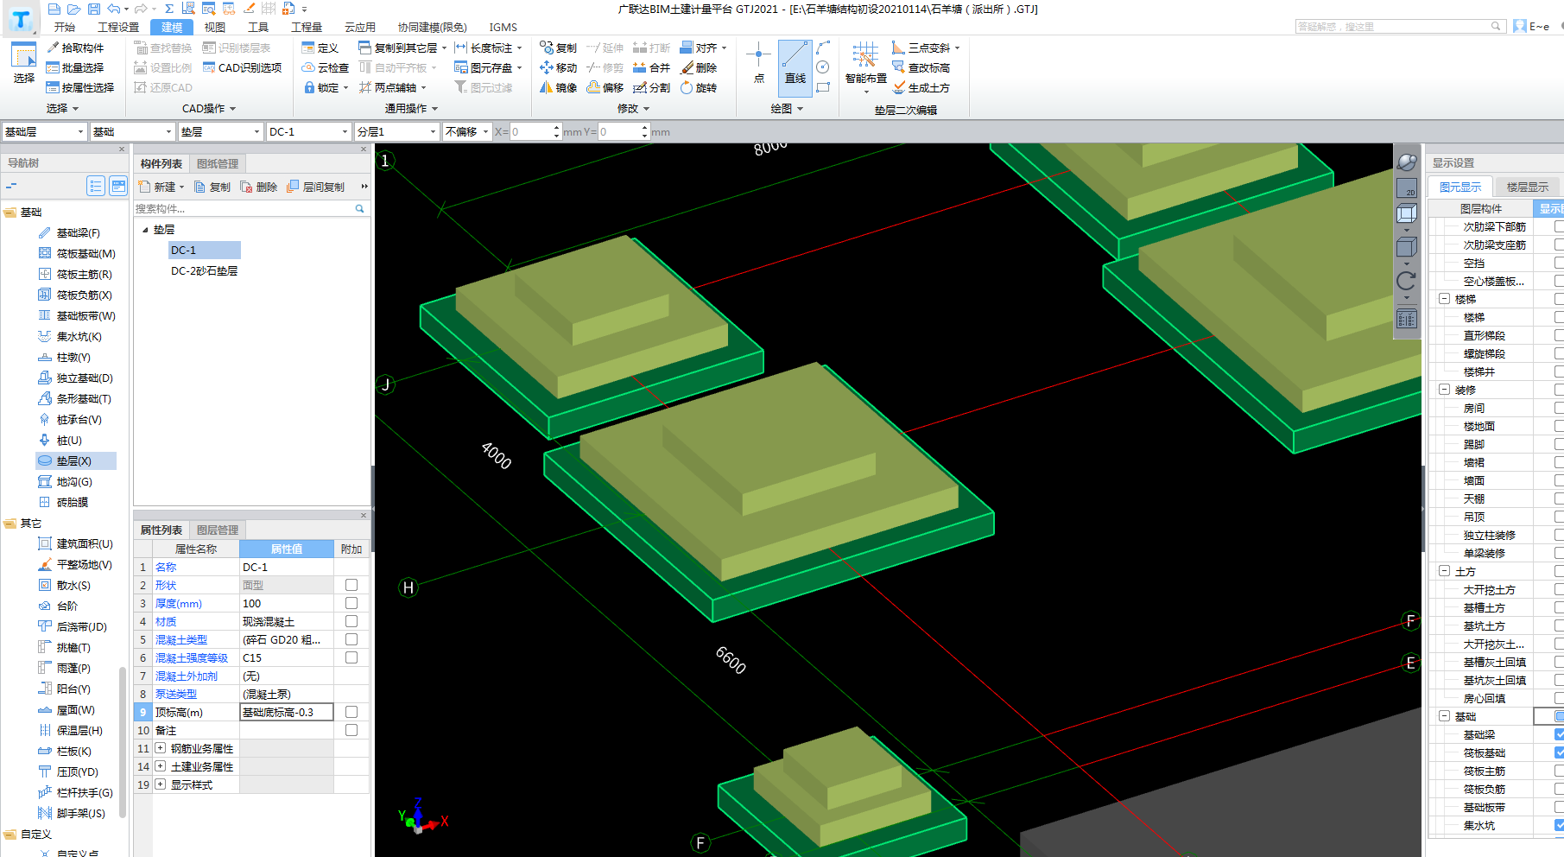This screenshot has height=857, width=1564.
Task: Click the 移动 move tool
Action: tap(558, 67)
